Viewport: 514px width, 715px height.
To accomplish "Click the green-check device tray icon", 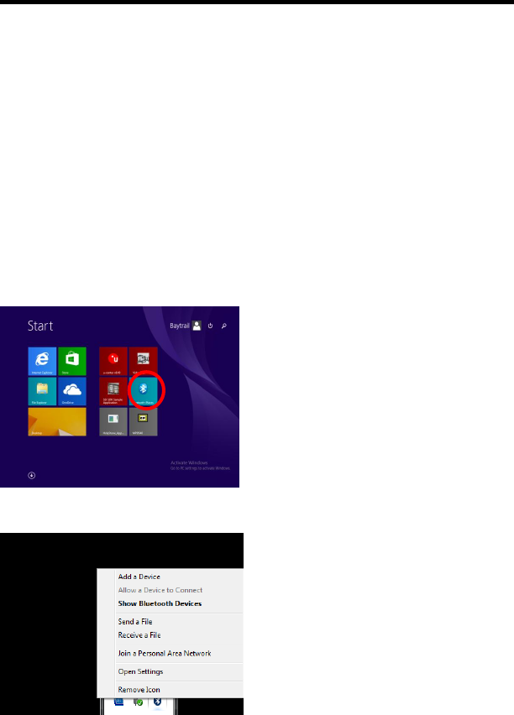I will coord(138,702).
